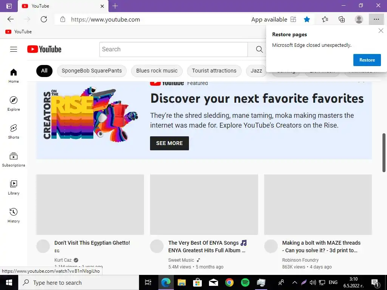Open Mail from the taskbar
This screenshot has height=290, width=387.
(213, 282)
